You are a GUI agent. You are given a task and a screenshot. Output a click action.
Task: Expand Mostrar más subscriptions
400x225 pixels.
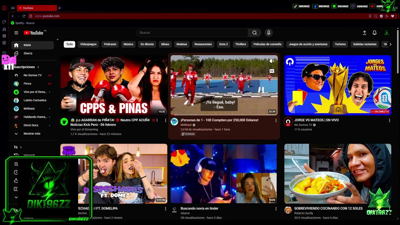coord(32,134)
